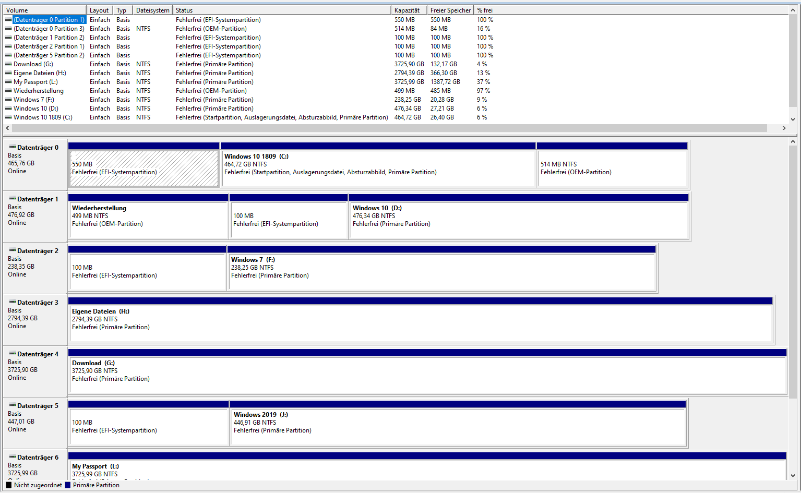
Task: Click the disk map vertical scrollbar thumb
Action: pyautogui.click(x=793, y=272)
